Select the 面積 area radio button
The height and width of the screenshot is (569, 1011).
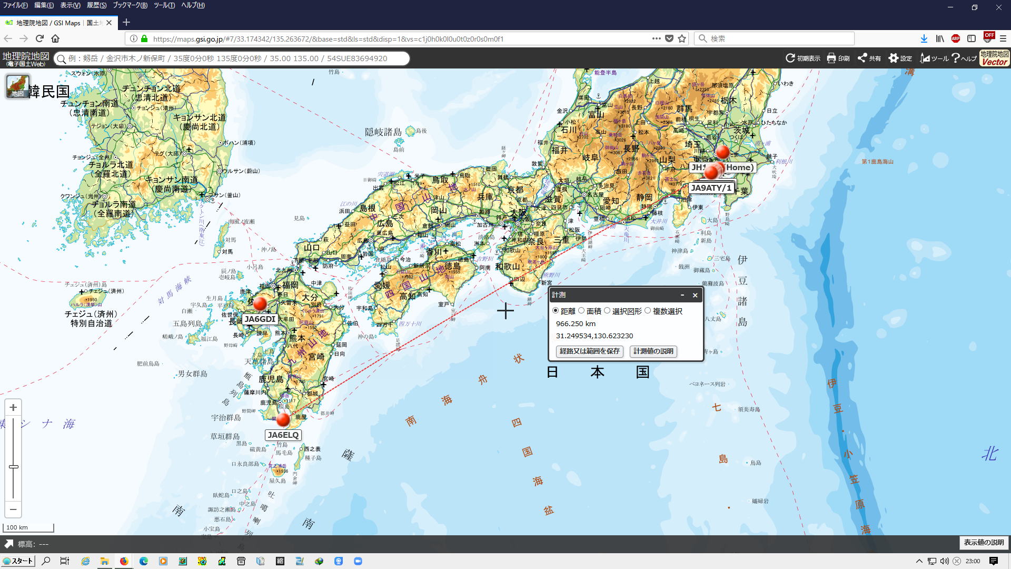pos(581,311)
